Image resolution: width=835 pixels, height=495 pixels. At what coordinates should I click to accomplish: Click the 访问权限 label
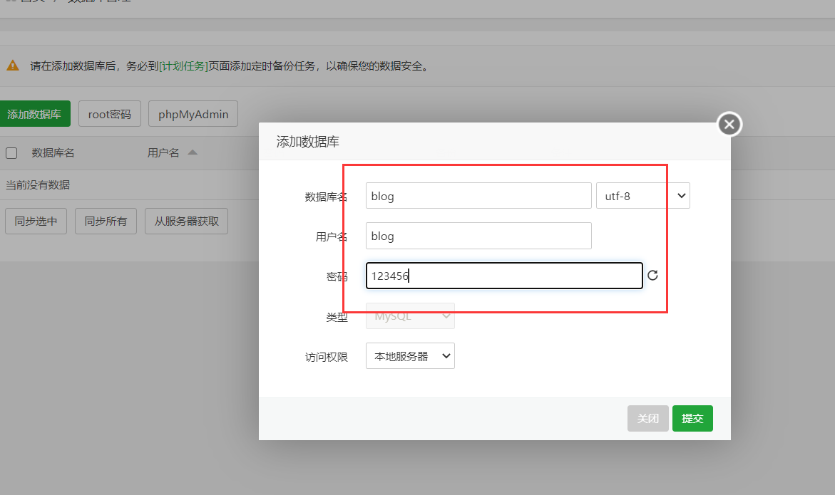tap(326, 357)
